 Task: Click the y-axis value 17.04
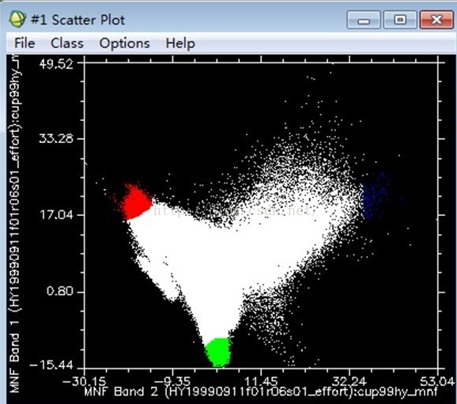[x=57, y=215]
